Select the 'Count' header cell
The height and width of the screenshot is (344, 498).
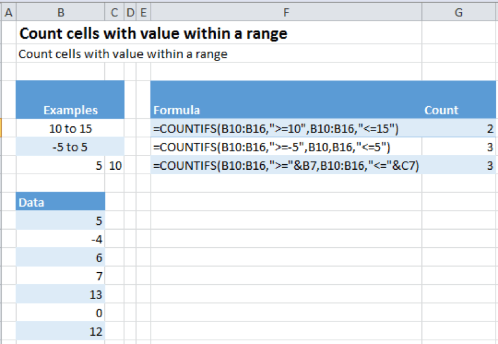pos(441,111)
